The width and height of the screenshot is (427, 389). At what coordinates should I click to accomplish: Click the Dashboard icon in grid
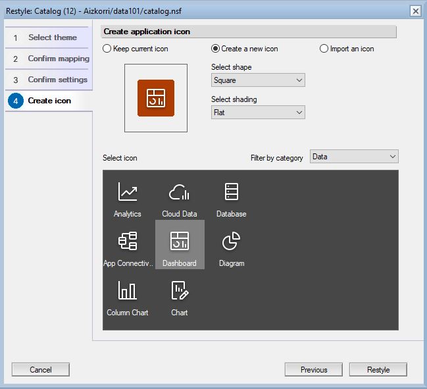180,245
